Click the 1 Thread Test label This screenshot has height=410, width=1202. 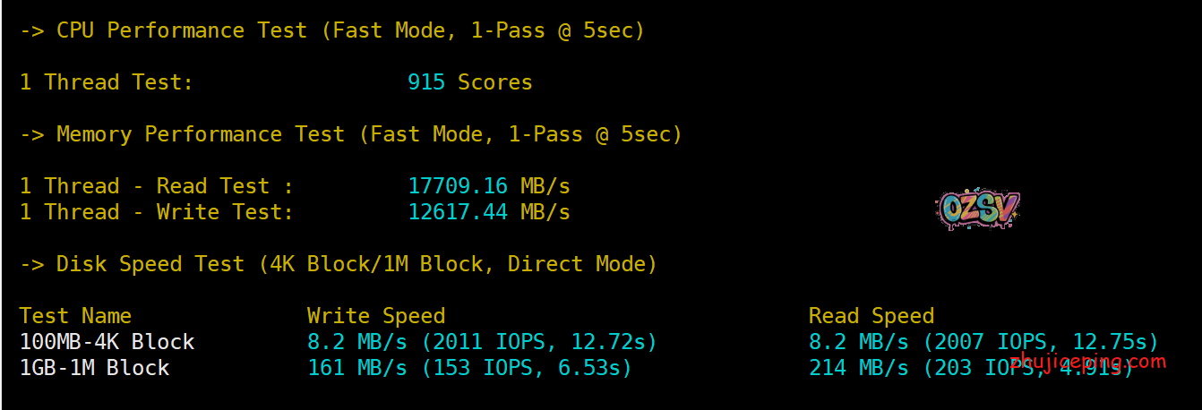[x=106, y=82]
